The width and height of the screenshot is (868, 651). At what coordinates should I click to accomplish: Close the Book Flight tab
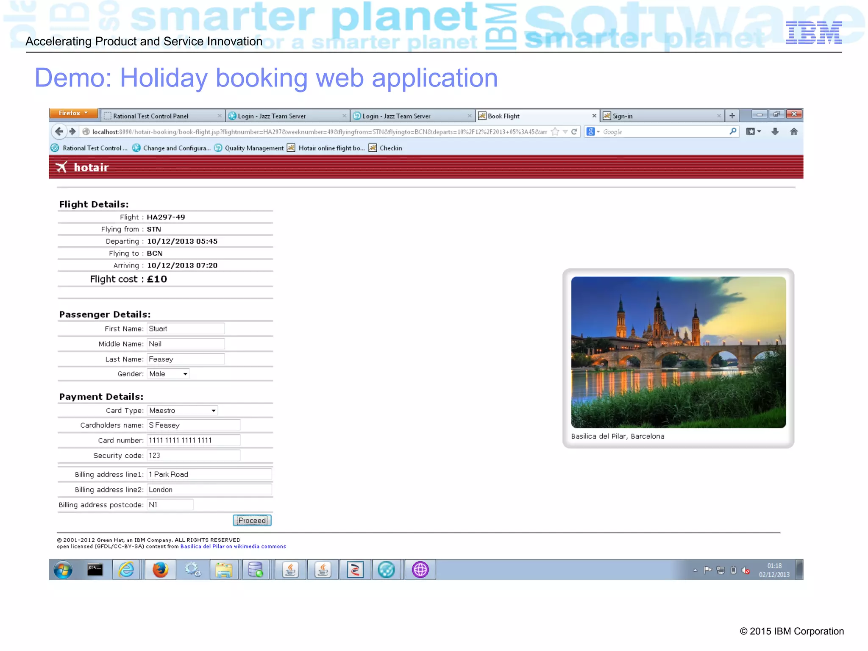coord(594,116)
